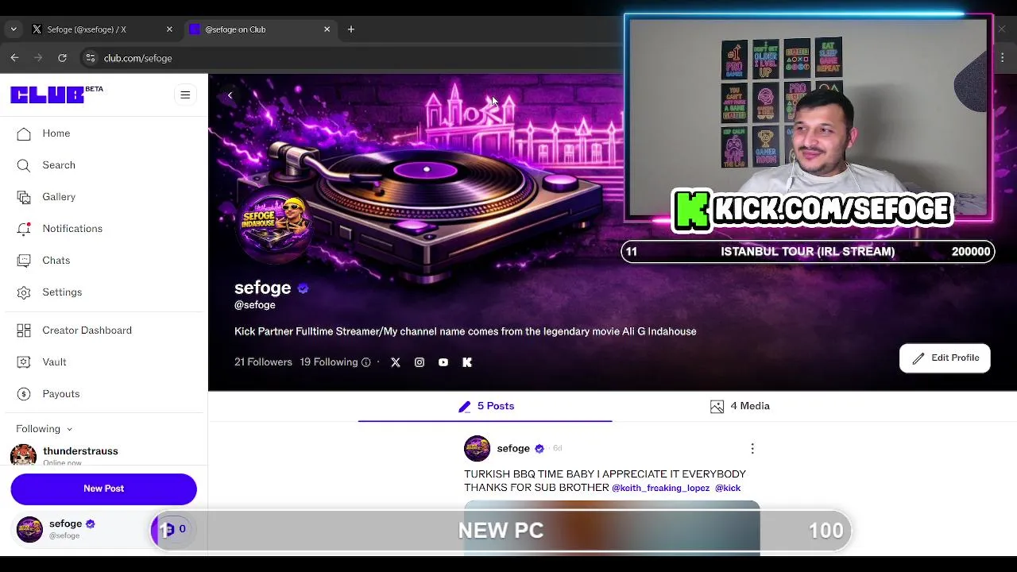This screenshot has height=572, width=1017.
Task: Click the New Post button
Action: click(103, 489)
